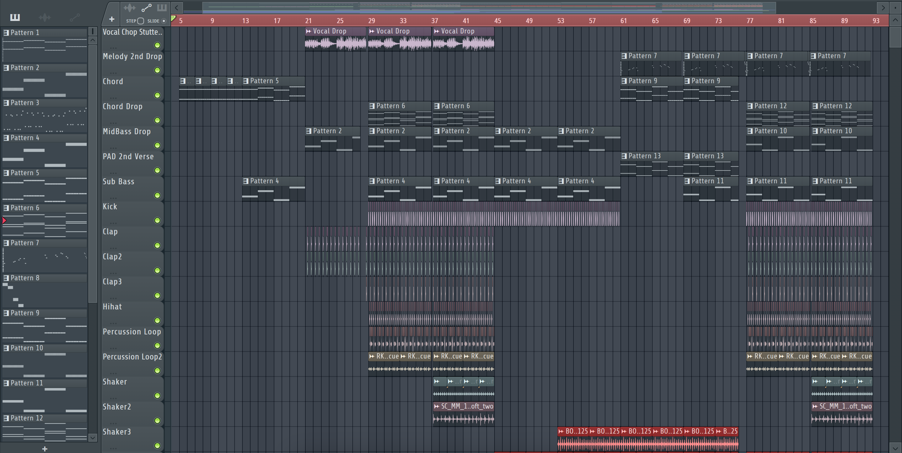902x453 pixels.
Task: Mute the Chord track
Action: tap(157, 95)
